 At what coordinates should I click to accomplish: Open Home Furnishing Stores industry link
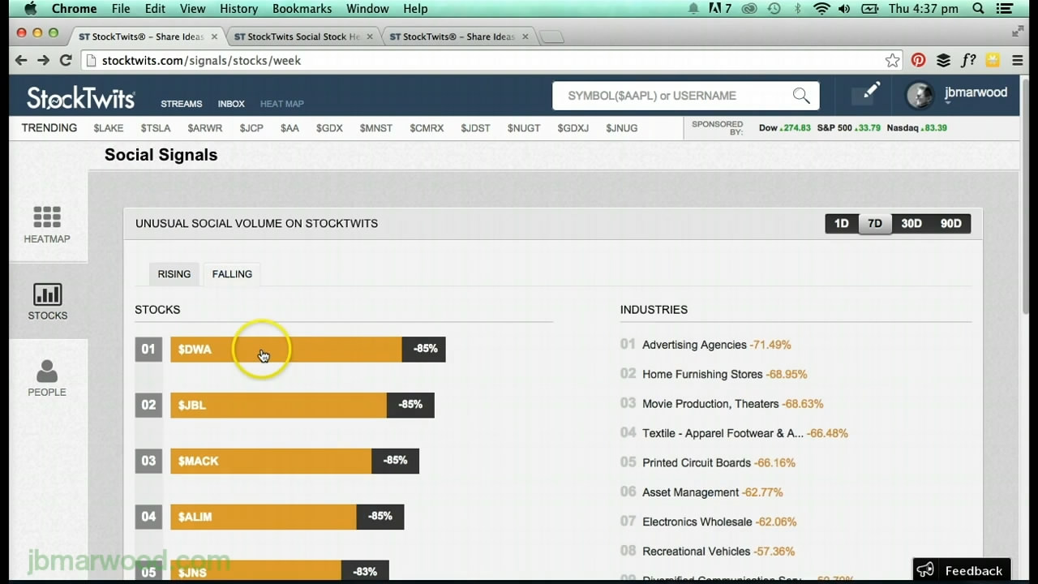(702, 374)
